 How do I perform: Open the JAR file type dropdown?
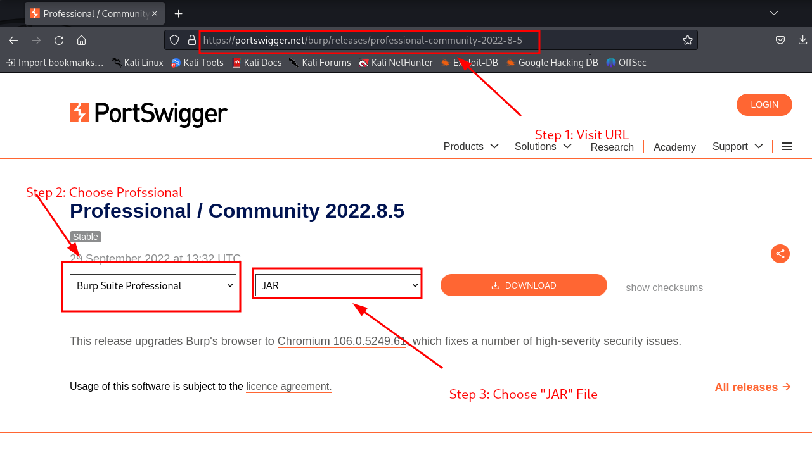[x=338, y=285]
